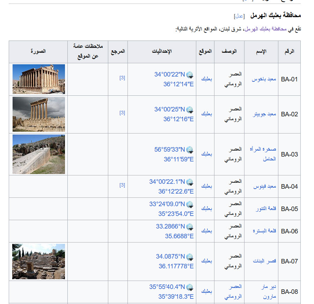This screenshot has height=304, width=314.
Task: Click بعلبك location link in BA-06 row
Action: [206, 231]
